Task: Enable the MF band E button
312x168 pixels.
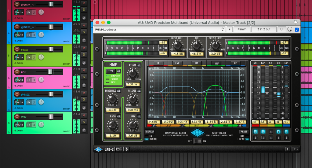Action: click(x=271, y=132)
